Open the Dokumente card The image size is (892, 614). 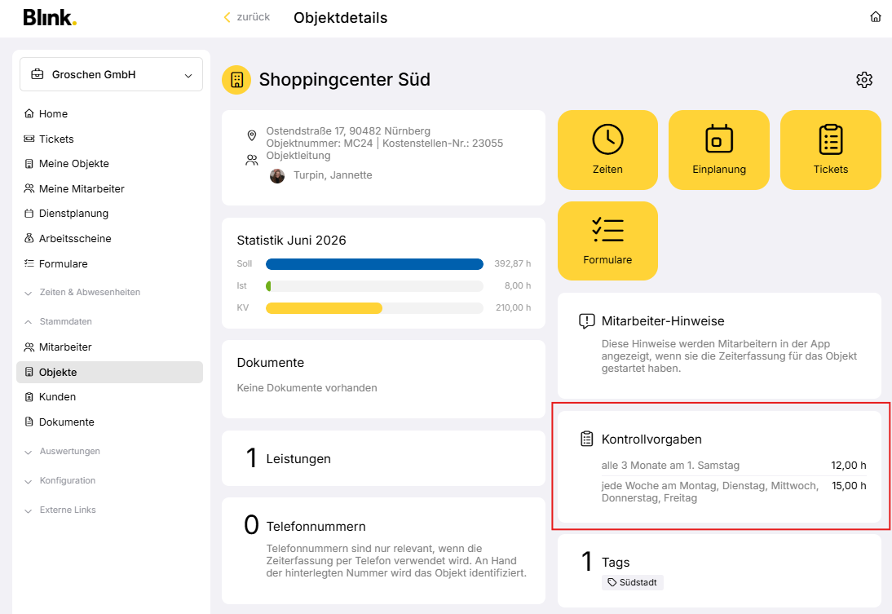coord(383,379)
